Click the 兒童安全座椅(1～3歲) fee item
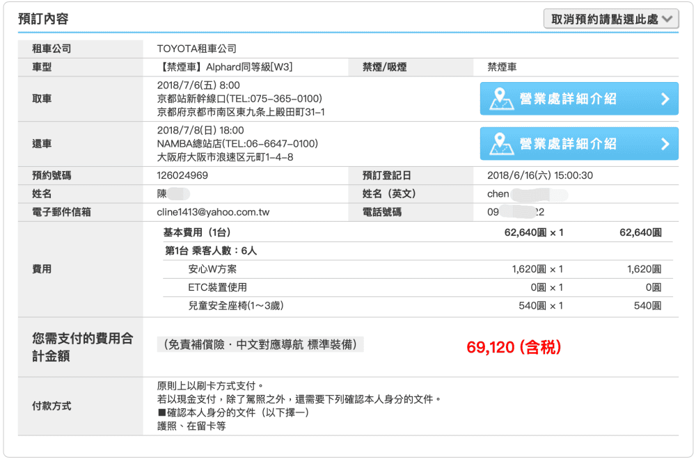The width and height of the screenshot is (696, 459). click(x=236, y=305)
